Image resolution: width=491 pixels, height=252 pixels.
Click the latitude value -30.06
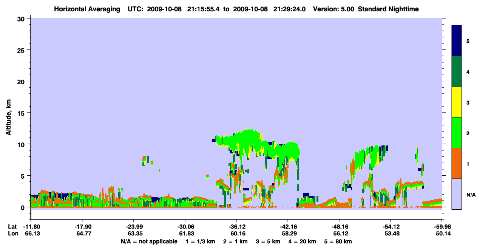(185, 227)
